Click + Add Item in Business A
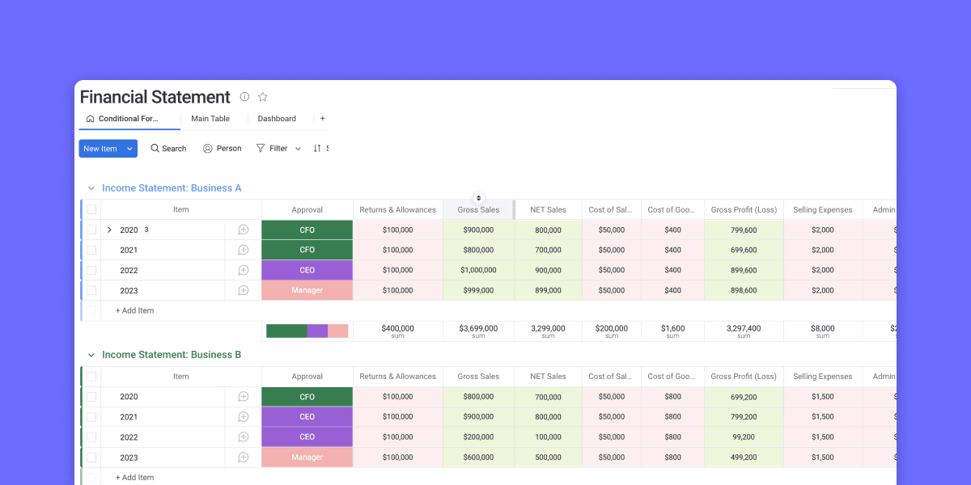The height and width of the screenshot is (485, 971). tap(134, 310)
